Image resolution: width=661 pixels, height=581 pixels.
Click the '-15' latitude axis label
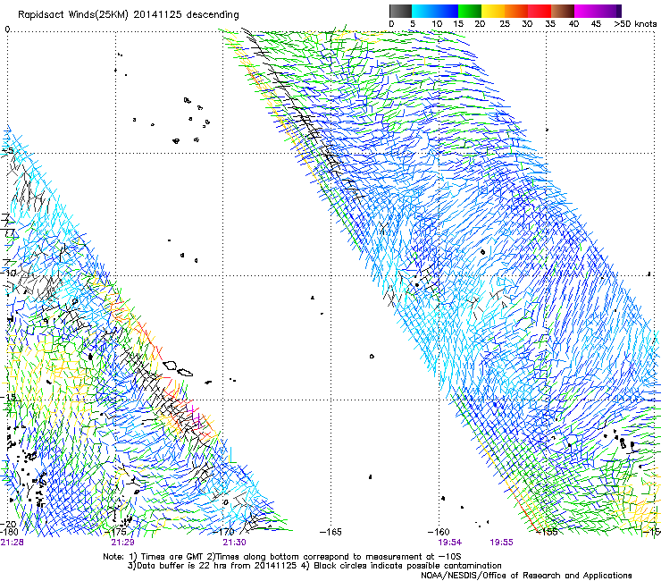pyautogui.click(x=9, y=397)
